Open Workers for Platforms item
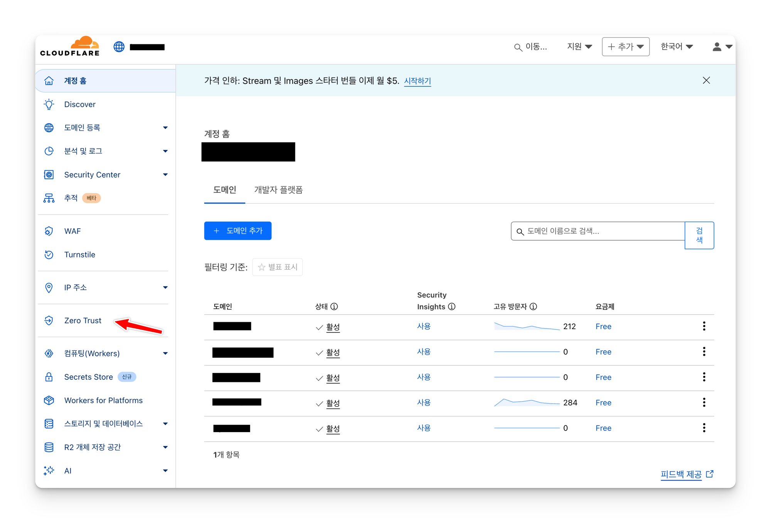The width and height of the screenshot is (771, 523). coord(103,400)
